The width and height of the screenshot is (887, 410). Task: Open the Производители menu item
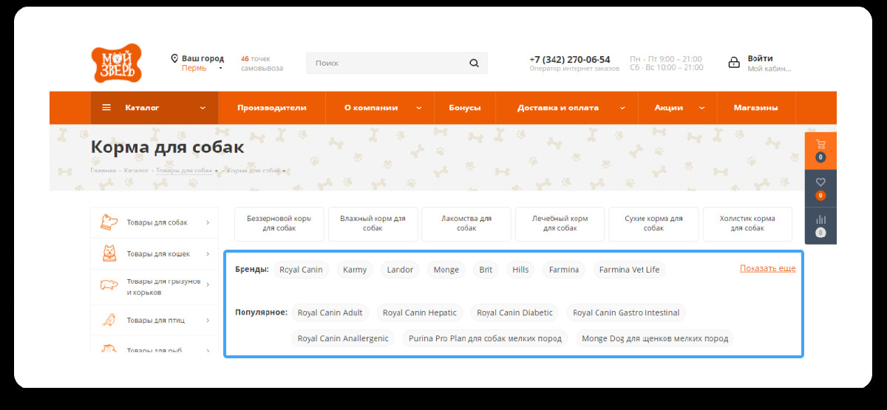272,108
